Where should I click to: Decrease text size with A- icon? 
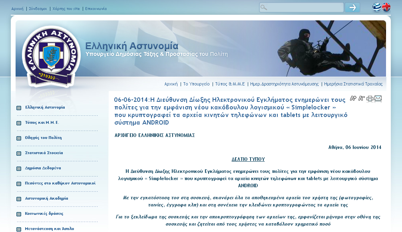[x=362, y=98]
